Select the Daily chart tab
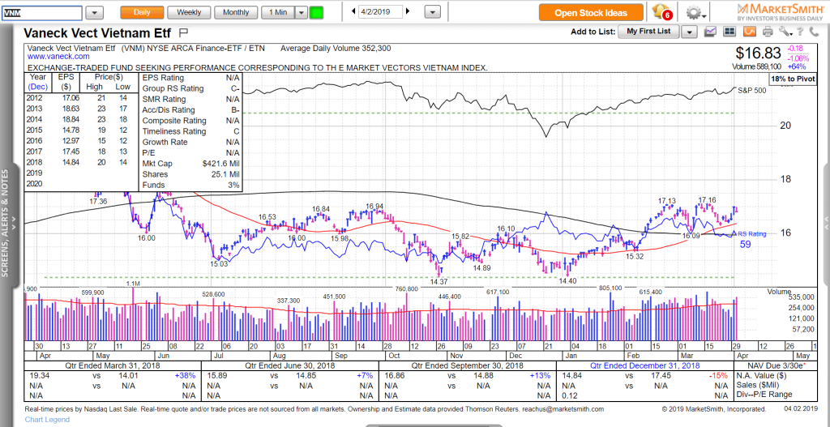Viewport: 830px width, 427px height. [141, 13]
